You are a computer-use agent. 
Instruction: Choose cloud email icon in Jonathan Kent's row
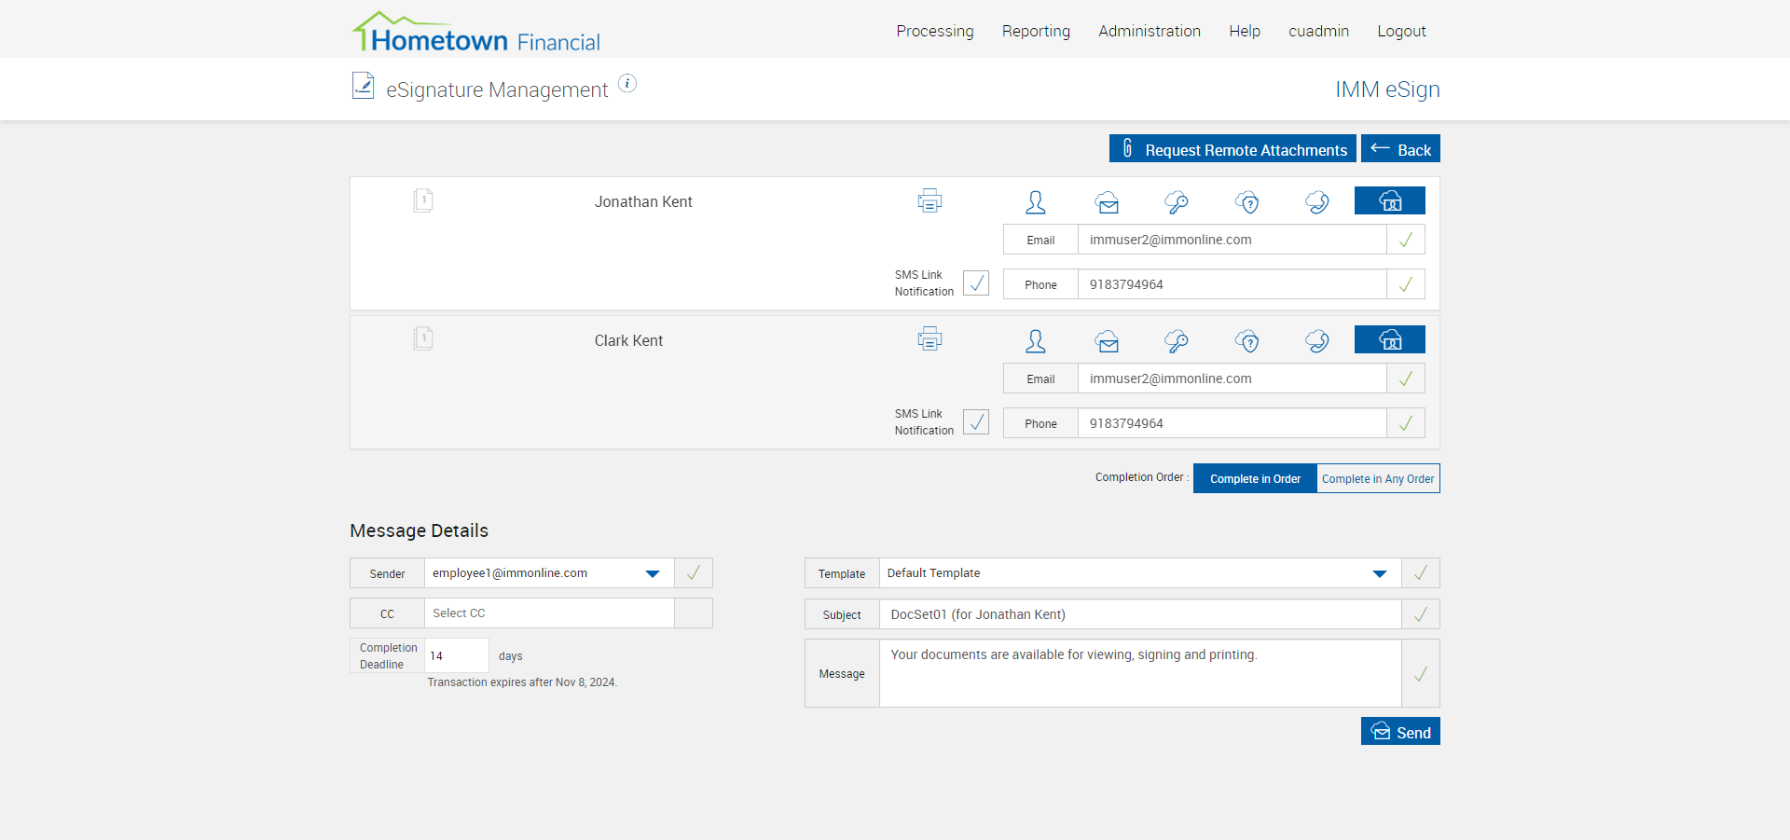[1107, 202]
